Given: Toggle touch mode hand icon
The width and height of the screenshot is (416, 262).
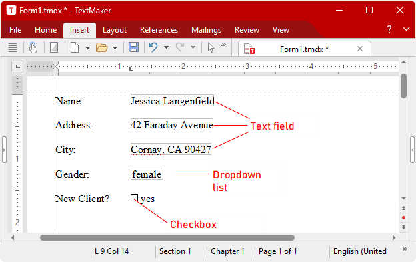Looking at the screenshot, I should [x=33, y=48].
